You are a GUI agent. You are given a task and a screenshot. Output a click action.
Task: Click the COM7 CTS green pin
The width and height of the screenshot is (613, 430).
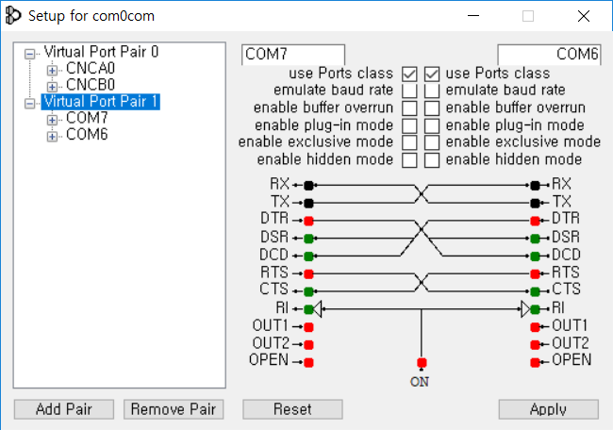308,291
